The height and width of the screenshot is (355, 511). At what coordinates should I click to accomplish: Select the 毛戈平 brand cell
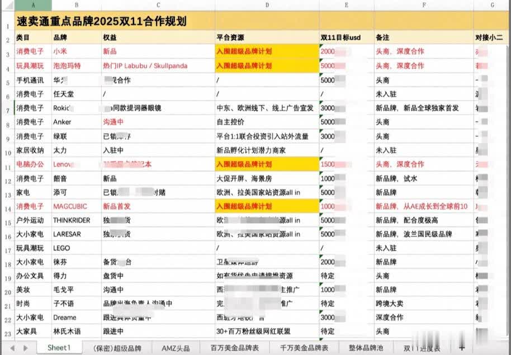point(77,290)
